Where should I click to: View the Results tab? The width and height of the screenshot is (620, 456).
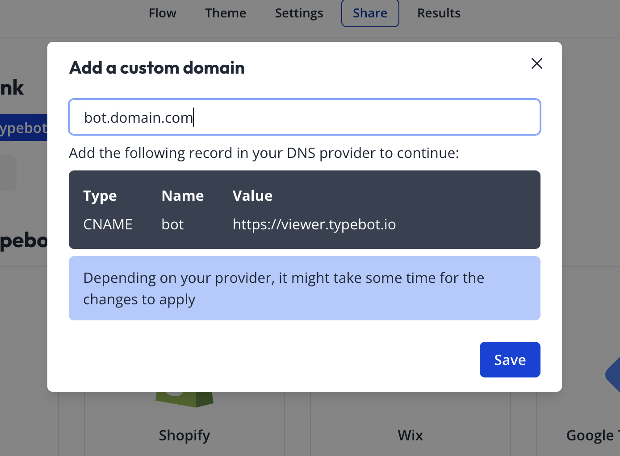point(439,13)
